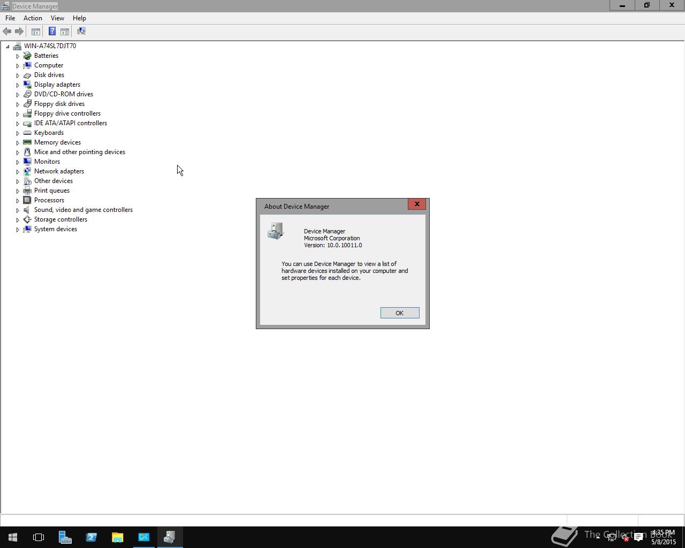Image resolution: width=685 pixels, height=548 pixels.
Task: Toggle the Show/Hide Console Tree toolbar icon
Action: pyautogui.click(x=36, y=32)
